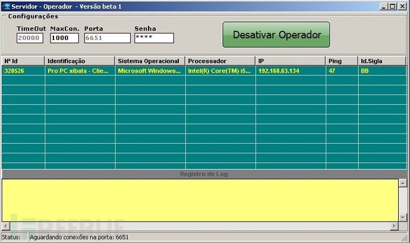Click the Porta field showing 6651

107,38
